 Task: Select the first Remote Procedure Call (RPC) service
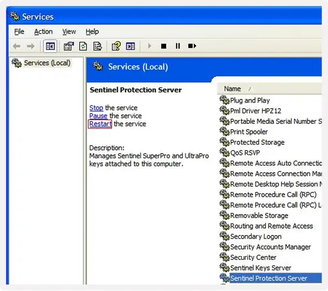point(273,195)
